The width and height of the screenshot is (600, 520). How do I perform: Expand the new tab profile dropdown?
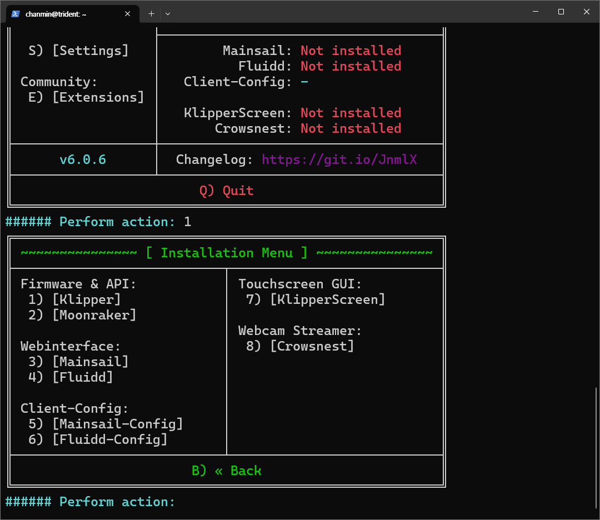point(168,14)
